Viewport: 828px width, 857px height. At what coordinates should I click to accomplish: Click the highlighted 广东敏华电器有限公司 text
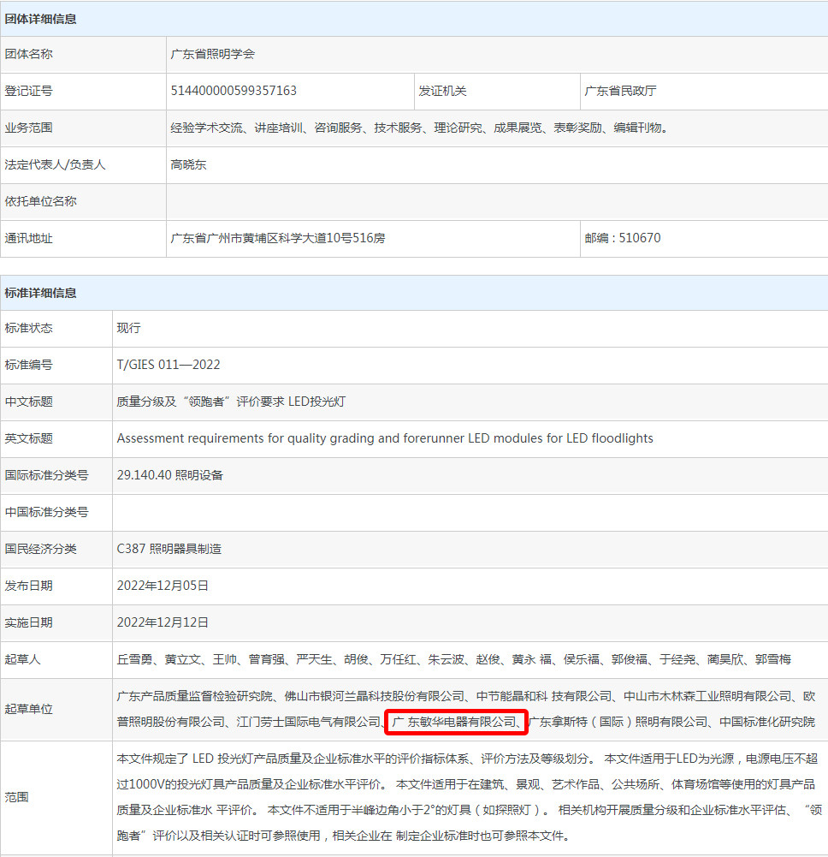(455, 723)
